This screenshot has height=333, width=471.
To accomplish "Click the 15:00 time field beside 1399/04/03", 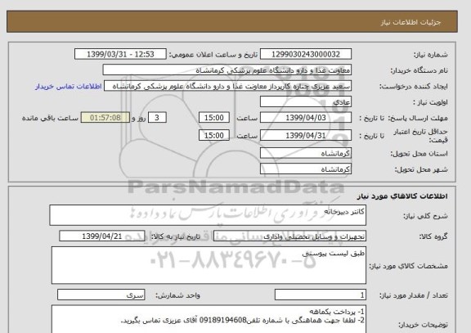I will click(x=214, y=118).
